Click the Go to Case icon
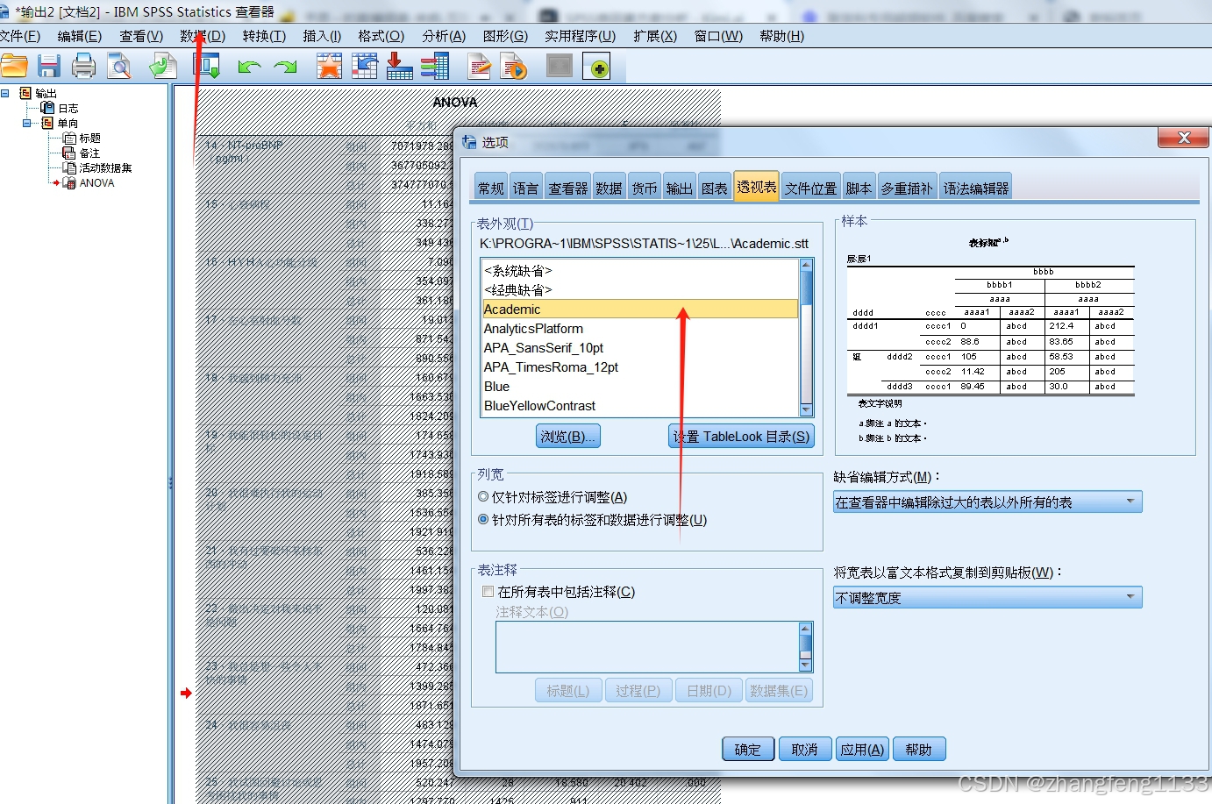Screen dimensions: 1212x804 pyautogui.click(x=364, y=66)
